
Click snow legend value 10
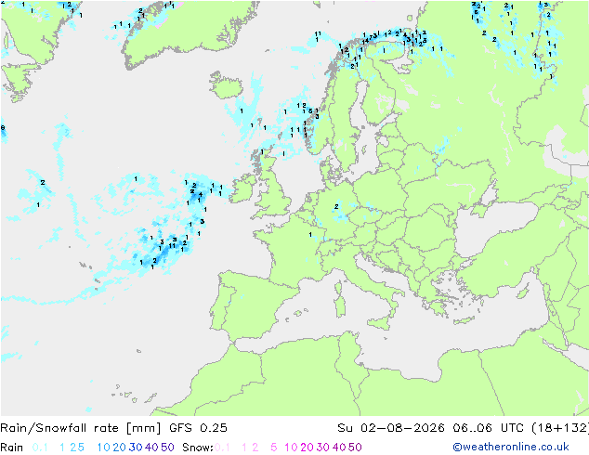click(291, 448)
